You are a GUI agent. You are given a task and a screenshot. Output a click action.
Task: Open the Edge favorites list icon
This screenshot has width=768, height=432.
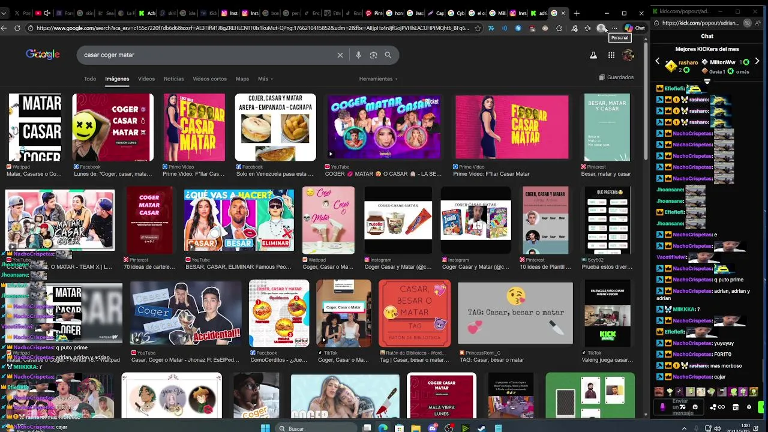click(x=587, y=28)
